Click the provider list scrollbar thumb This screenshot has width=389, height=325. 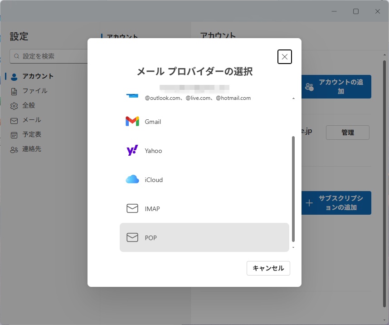click(x=293, y=188)
